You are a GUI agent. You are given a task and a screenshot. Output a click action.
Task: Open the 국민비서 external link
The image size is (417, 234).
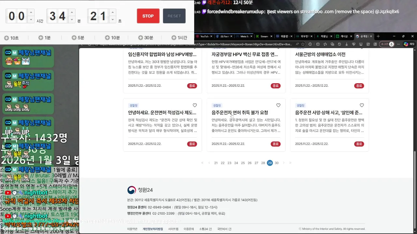click(224, 229)
